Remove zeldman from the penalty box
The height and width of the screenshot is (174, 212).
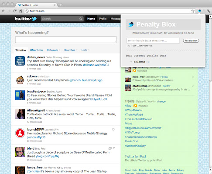(148, 62)
